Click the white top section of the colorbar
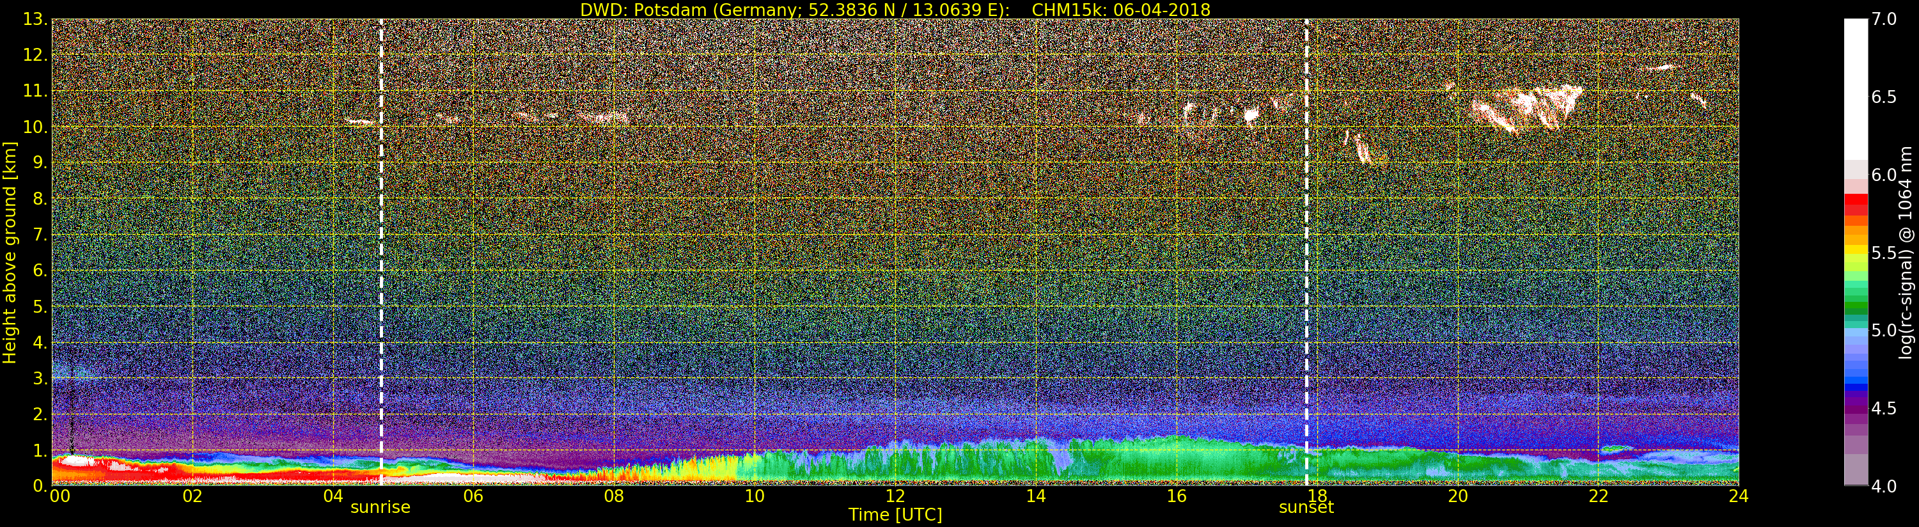Viewport: 1919px width, 527px height. [1856, 90]
